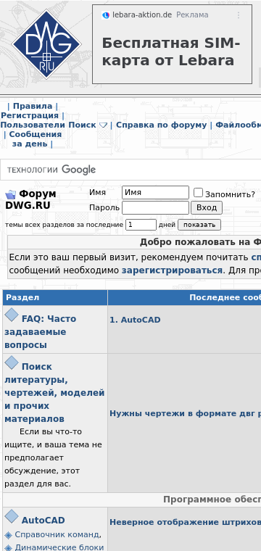Focus the Пароль password input field
The image size is (261, 551).
(x=155, y=207)
